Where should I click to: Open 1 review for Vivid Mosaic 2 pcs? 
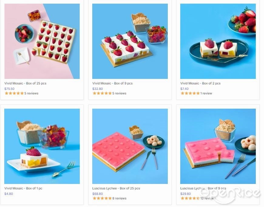coord(206,93)
